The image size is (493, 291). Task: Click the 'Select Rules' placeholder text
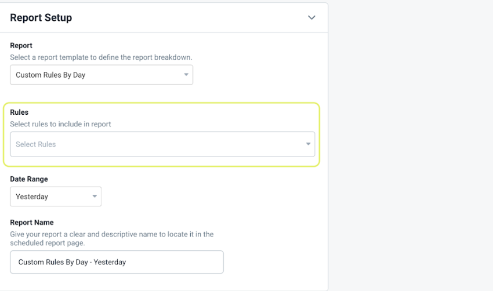click(x=36, y=144)
